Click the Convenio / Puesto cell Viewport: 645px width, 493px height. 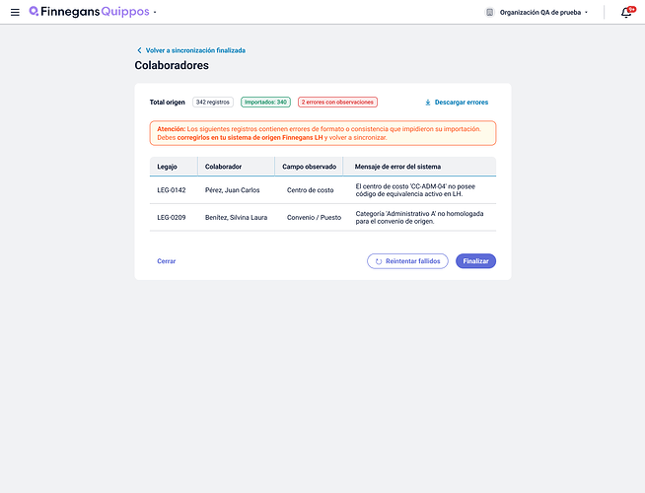tap(314, 217)
